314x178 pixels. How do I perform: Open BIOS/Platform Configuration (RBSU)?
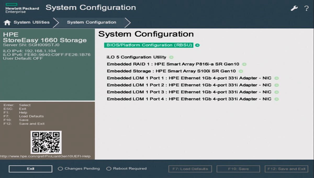(x=149, y=45)
